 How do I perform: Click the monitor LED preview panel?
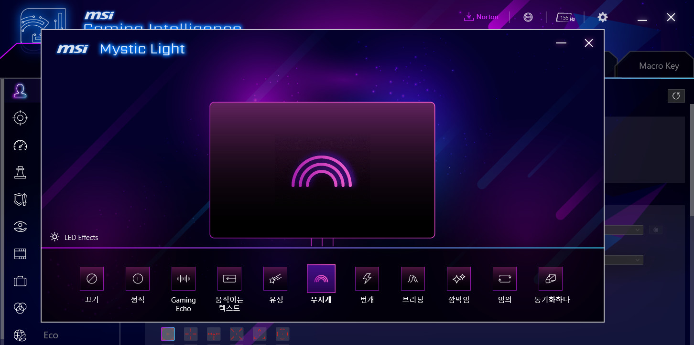point(322,170)
